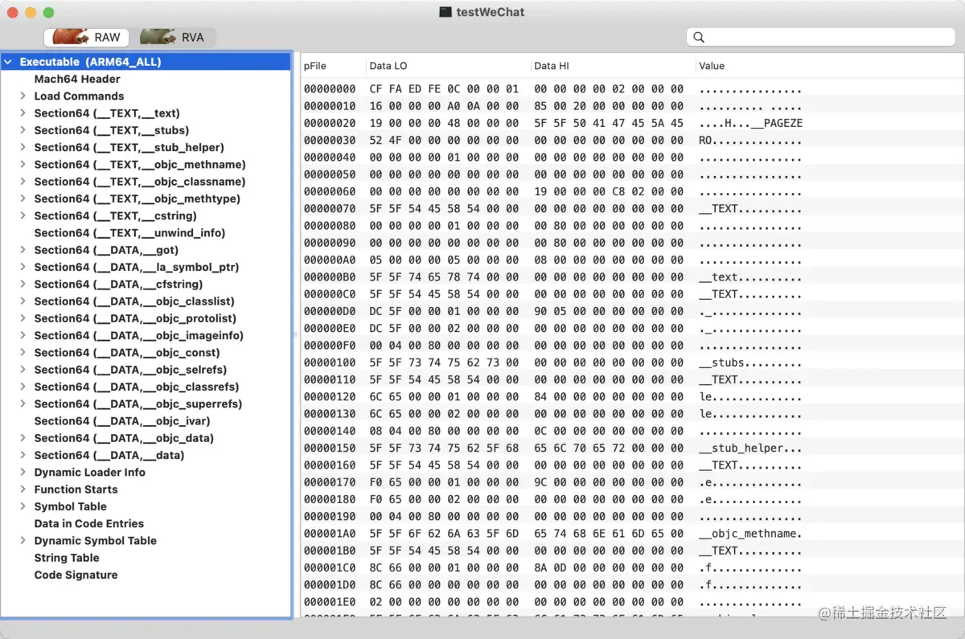Expand the Load Commands node
965x639 pixels.
point(23,96)
